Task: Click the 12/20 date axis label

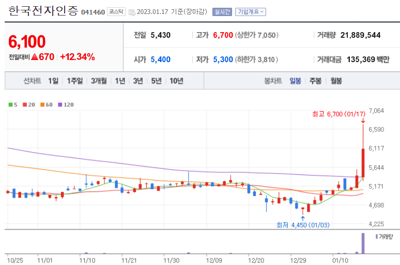Action: coord(256,260)
